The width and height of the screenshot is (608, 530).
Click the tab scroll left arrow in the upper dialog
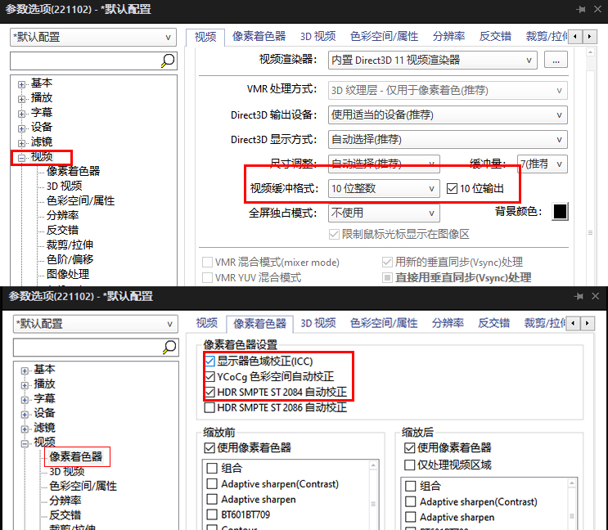(575, 37)
